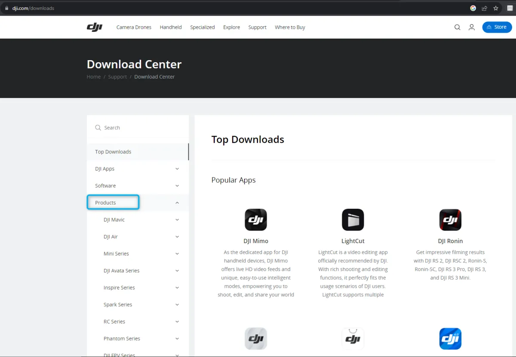
Task: Click the Top Downloads main heading
Action: pos(248,140)
